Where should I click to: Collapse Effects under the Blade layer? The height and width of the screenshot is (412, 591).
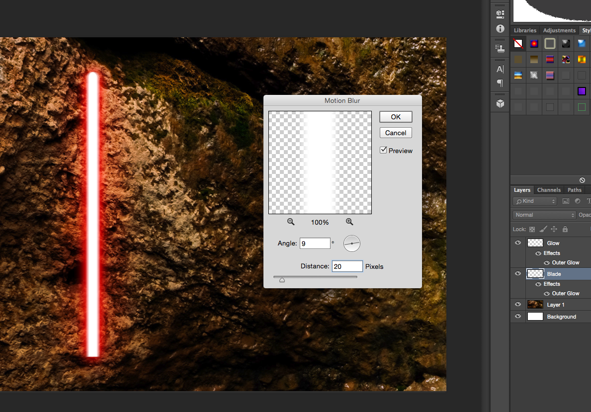click(x=552, y=284)
